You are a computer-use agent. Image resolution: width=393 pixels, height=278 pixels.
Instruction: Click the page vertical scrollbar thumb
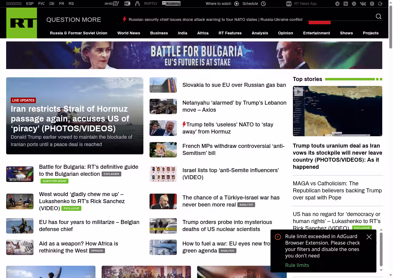click(x=391, y=28)
